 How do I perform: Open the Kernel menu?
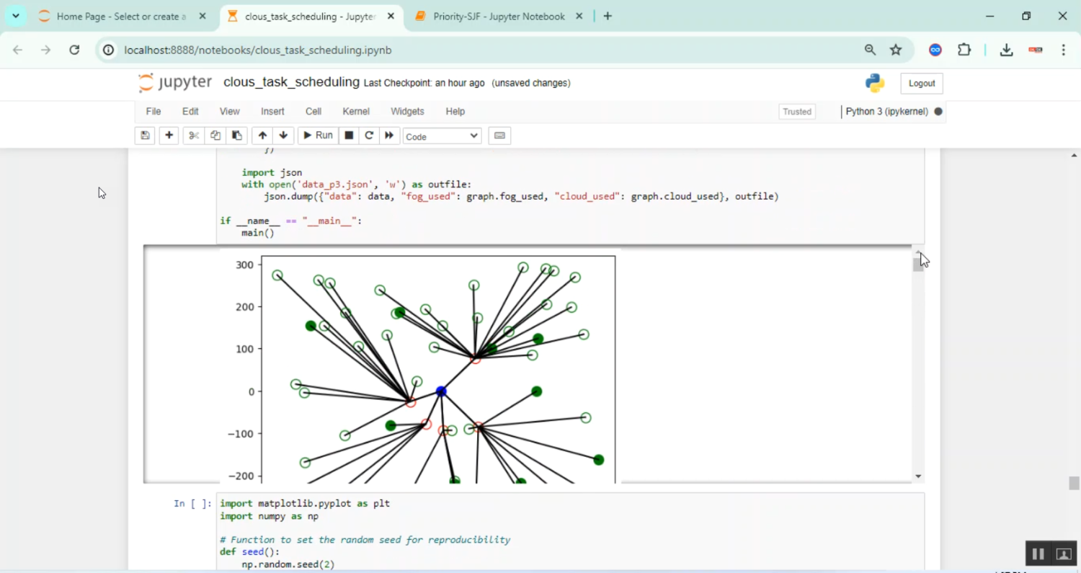[355, 112]
